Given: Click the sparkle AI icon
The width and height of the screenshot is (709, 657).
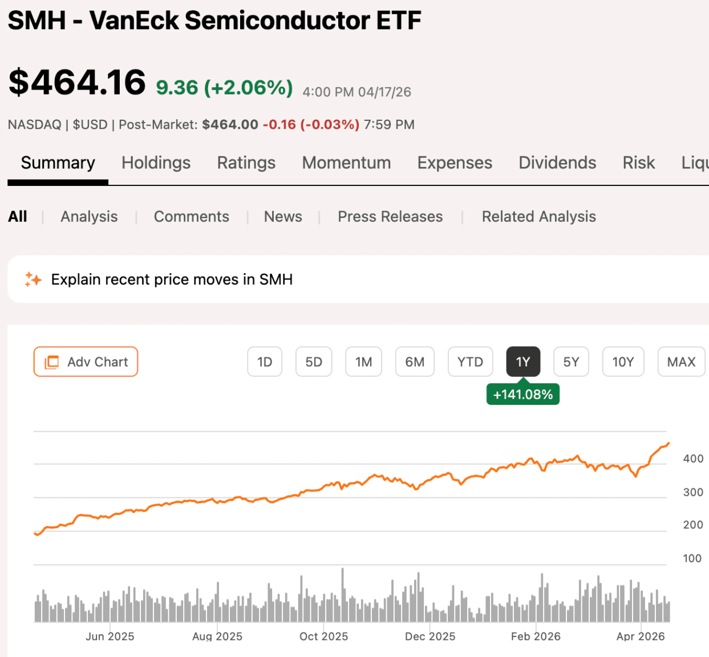Looking at the screenshot, I should (33, 279).
